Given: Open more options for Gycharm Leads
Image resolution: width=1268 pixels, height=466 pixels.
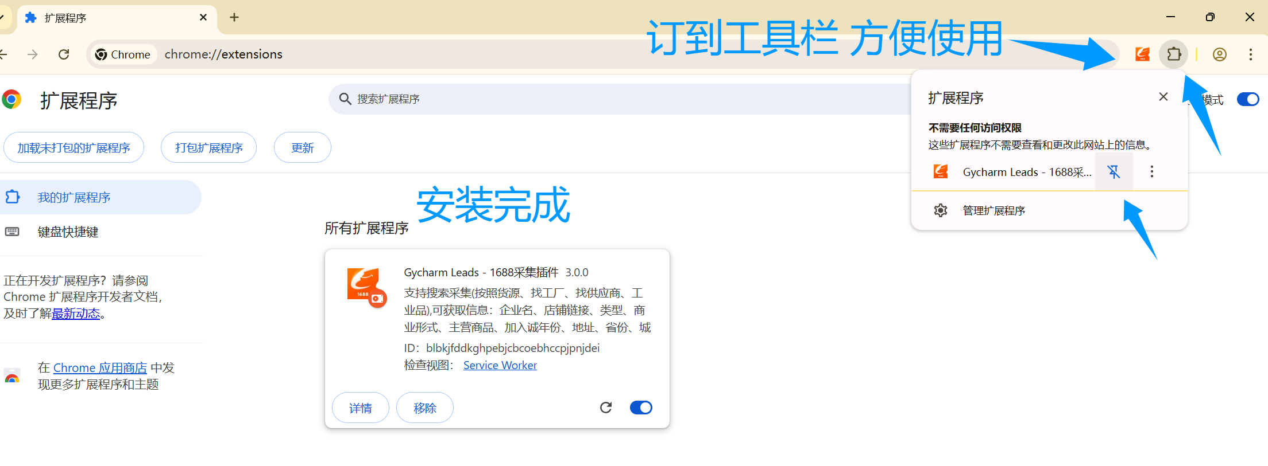Looking at the screenshot, I should pos(1151,171).
